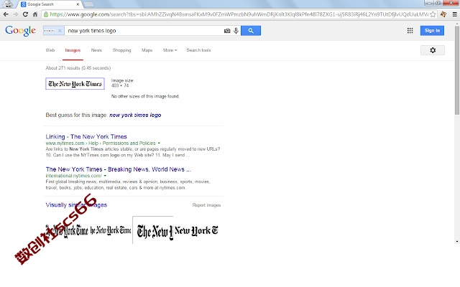The height and width of the screenshot is (287, 460).
Task: Open search settings gear button
Action: pos(433,50)
